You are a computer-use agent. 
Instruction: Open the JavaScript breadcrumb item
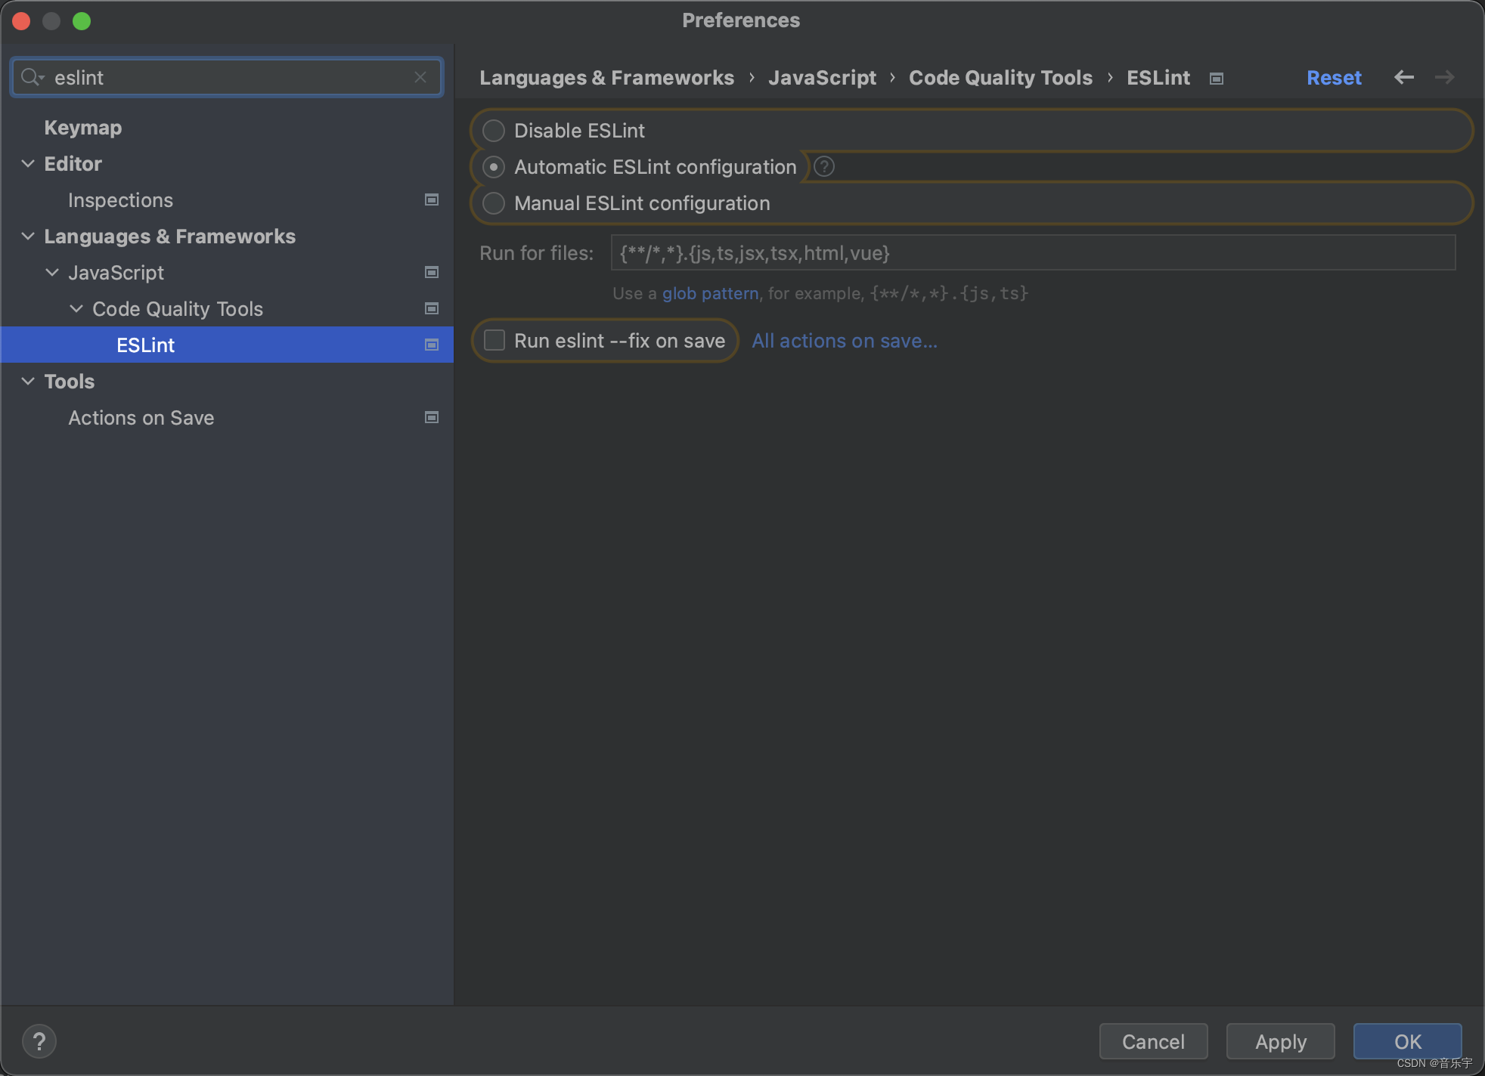pyautogui.click(x=821, y=77)
